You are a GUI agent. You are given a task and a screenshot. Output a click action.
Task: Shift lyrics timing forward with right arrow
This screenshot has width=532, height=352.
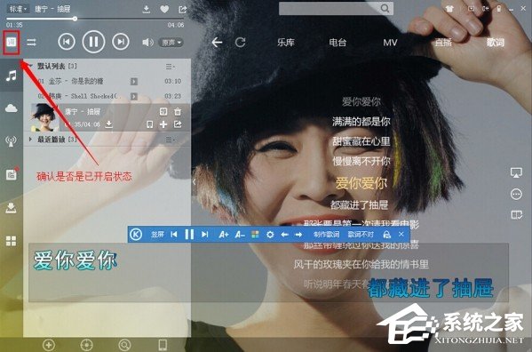[x=298, y=235]
